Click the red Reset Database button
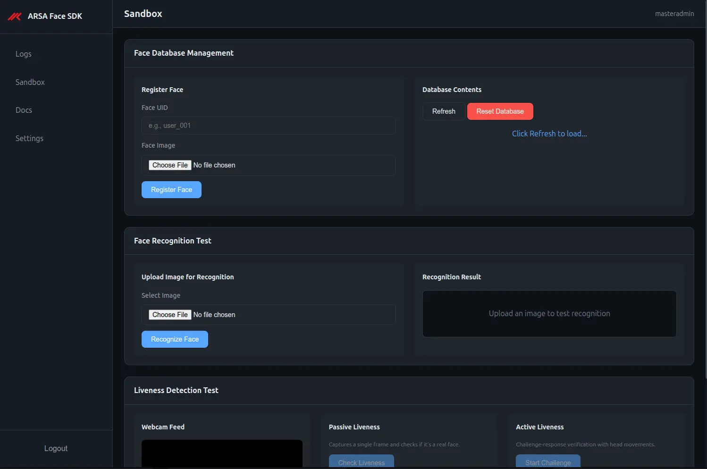This screenshot has height=469, width=707. point(500,111)
